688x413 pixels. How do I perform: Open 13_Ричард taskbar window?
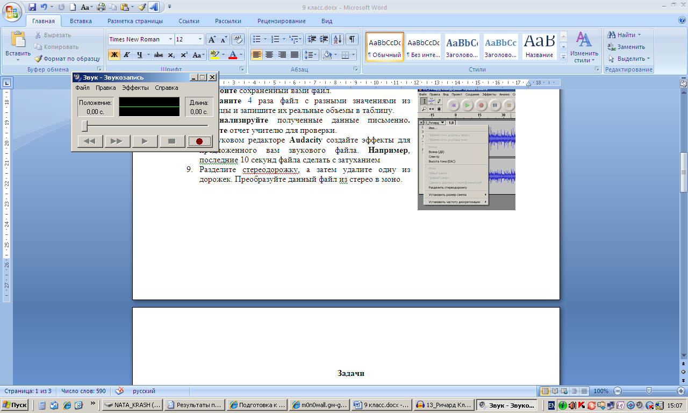click(x=444, y=405)
